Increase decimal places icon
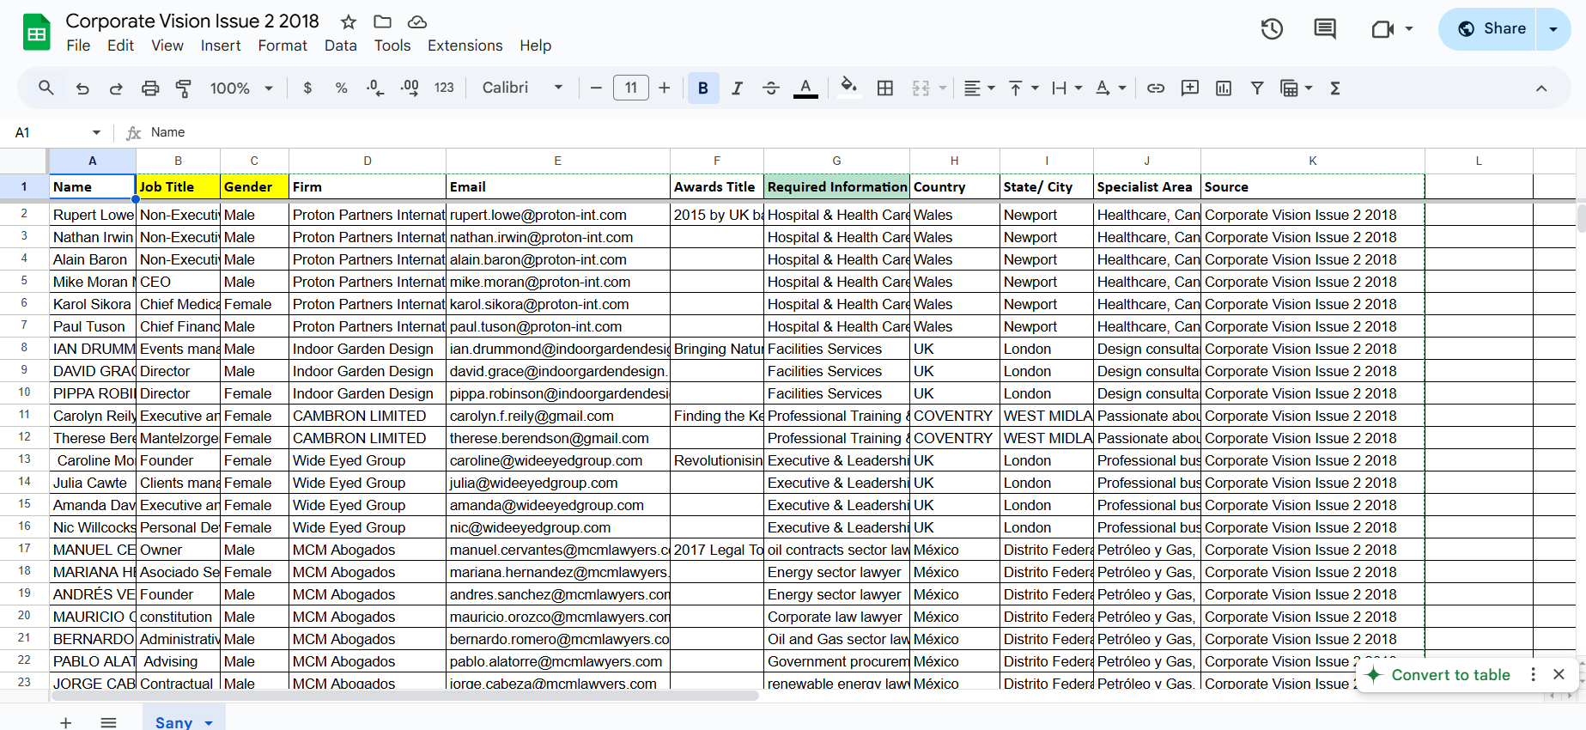Image resolution: width=1586 pixels, height=730 pixels. tap(410, 88)
